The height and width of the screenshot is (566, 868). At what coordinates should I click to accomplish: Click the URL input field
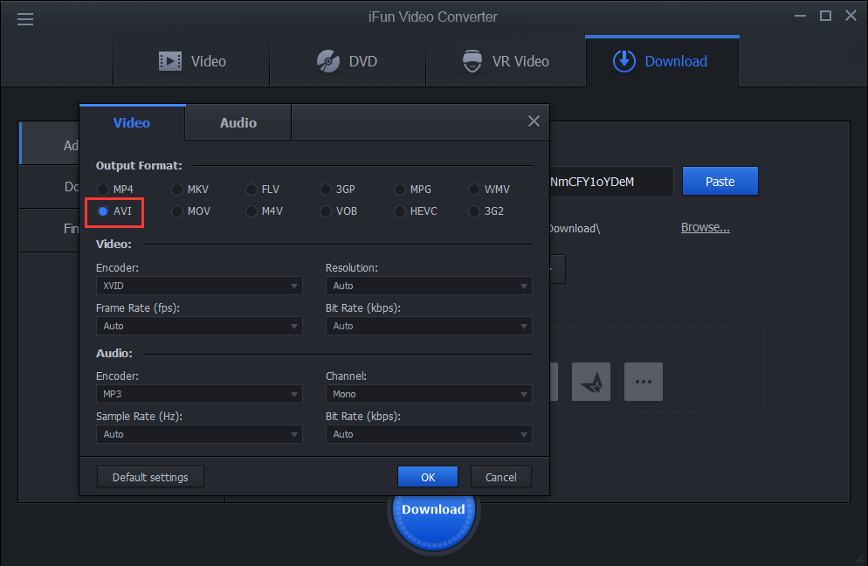point(611,182)
